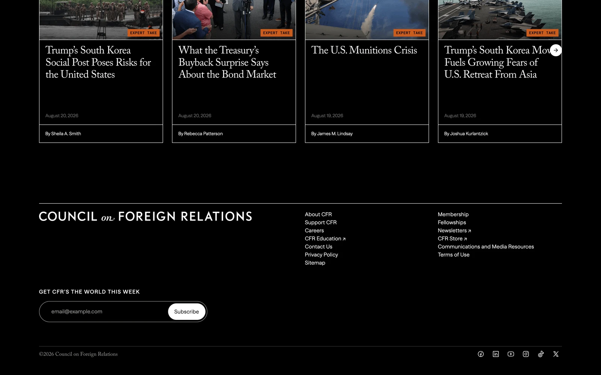Open CFR's LinkedIn page icon

point(496,354)
